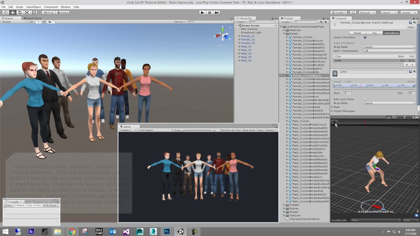Click the animation clip timeline bar
Viewport: 420px width, 236px height.
(x=374, y=86)
